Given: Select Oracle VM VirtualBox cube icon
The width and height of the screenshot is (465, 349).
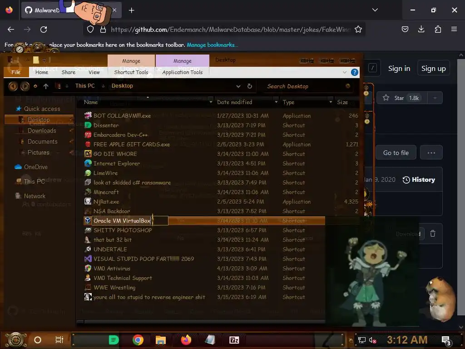Looking at the screenshot, I should pos(88,220).
